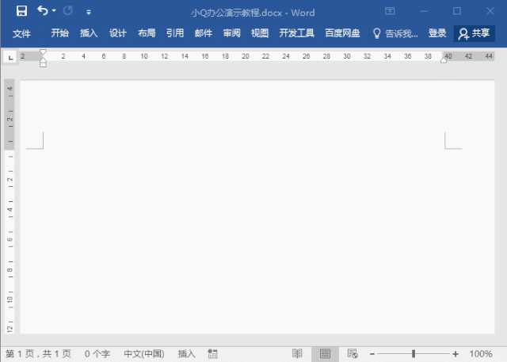Click the tab stop selector at ruler corner
The image size is (507, 362).
point(10,58)
